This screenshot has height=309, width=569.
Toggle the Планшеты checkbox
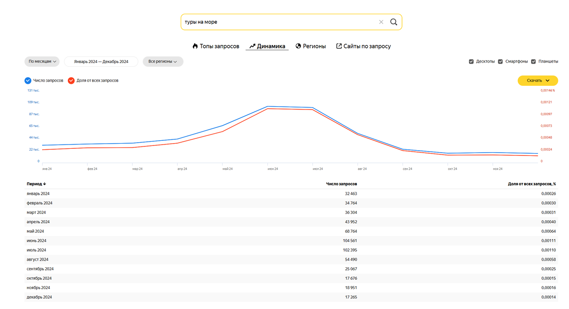533,62
